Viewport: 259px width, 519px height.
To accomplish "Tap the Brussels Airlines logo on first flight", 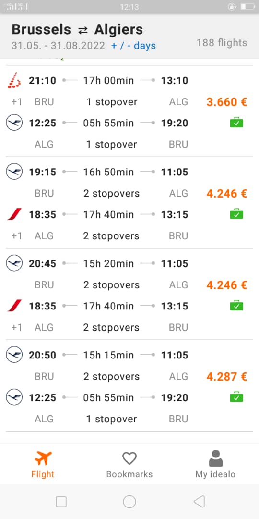I will point(14,80).
